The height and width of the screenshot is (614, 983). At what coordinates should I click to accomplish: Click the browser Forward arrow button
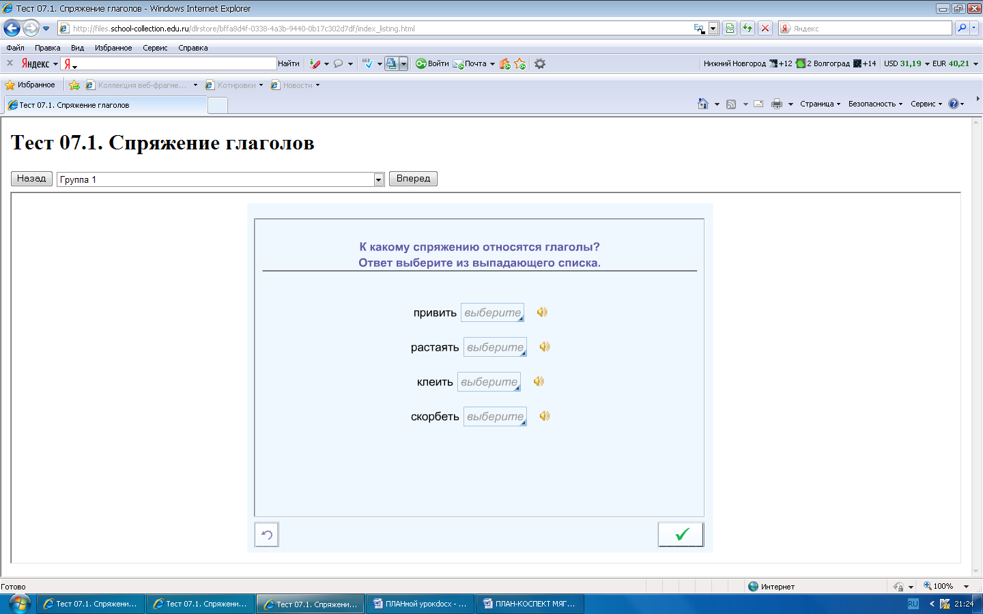pos(31,29)
